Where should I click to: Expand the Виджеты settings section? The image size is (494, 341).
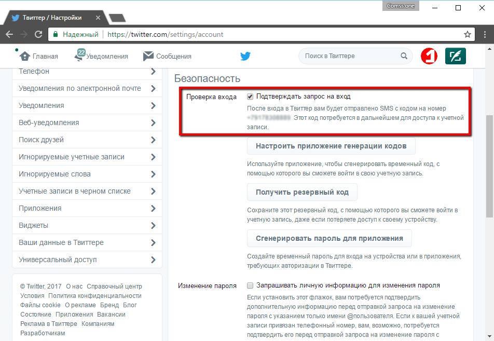(154, 225)
